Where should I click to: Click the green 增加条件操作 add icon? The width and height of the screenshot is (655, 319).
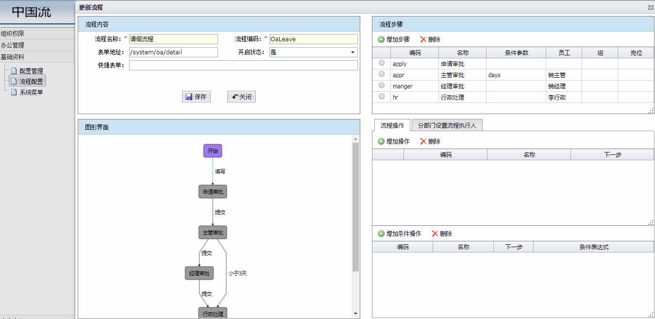381,234
